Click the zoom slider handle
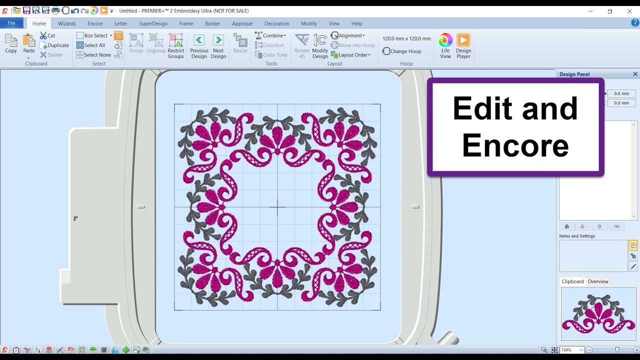Viewport: 640px width, 360px height. [x=617, y=350]
